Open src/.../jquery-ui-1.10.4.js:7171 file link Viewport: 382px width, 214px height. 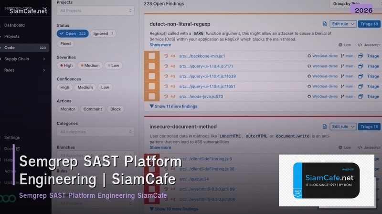pyautogui.click(x=206, y=66)
